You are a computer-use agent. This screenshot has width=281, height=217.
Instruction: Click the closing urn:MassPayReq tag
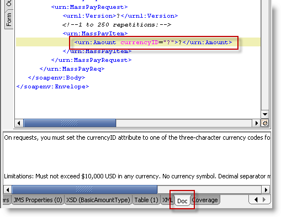(x=72, y=69)
